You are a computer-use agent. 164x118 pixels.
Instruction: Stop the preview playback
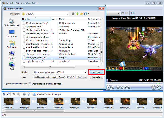tap(113, 87)
